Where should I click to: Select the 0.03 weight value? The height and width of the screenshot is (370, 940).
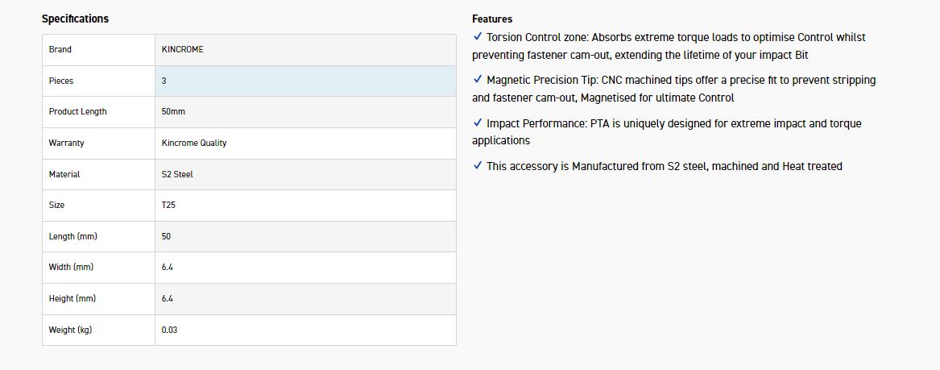169,330
